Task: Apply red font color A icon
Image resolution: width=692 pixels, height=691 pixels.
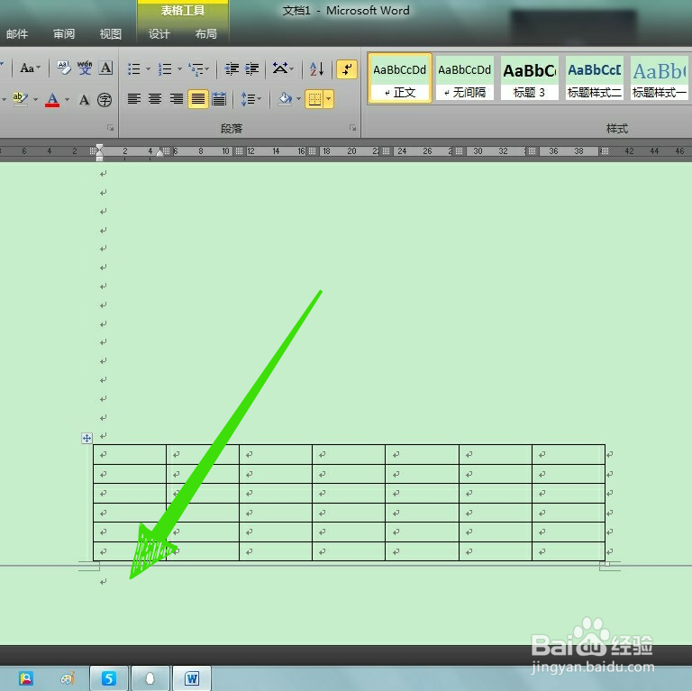Action: [x=52, y=100]
